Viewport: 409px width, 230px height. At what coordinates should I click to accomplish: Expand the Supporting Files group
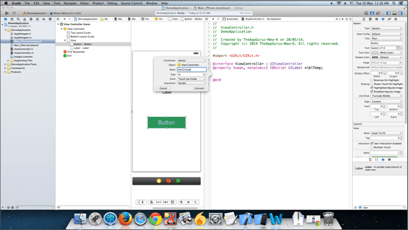[8, 60]
